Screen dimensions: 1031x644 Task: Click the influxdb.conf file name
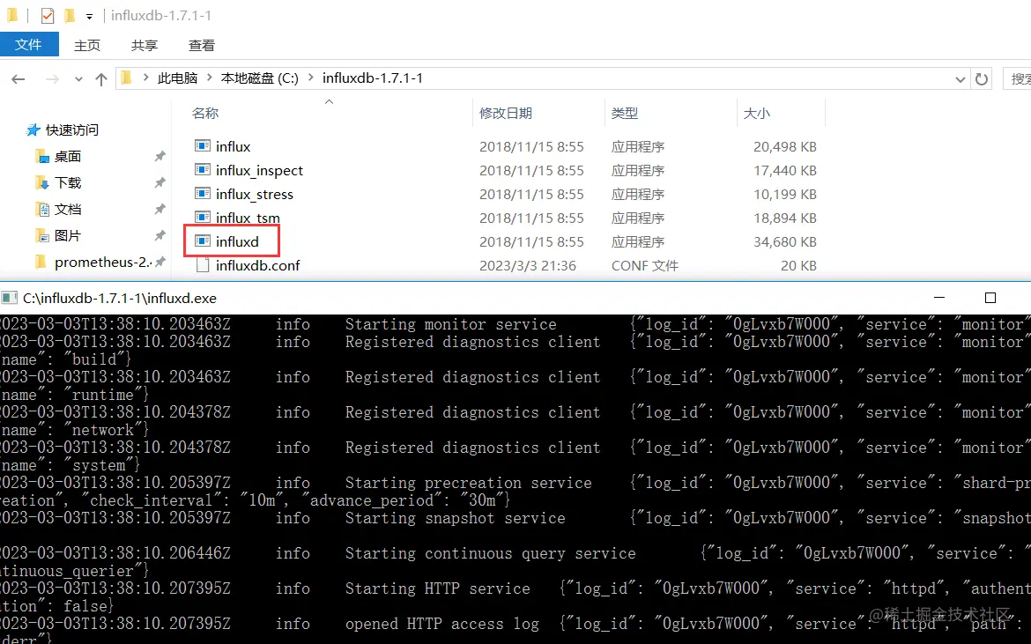[x=257, y=265]
